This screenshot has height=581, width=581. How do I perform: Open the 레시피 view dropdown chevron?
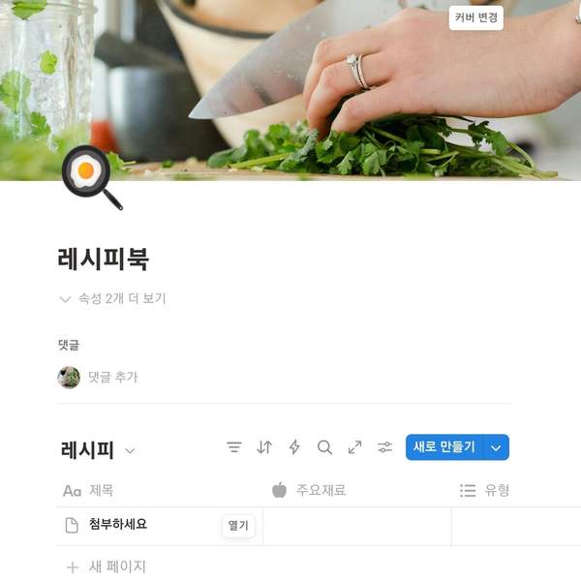(x=130, y=451)
